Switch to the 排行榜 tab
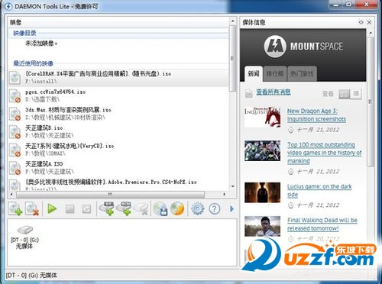 pos(275,74)
